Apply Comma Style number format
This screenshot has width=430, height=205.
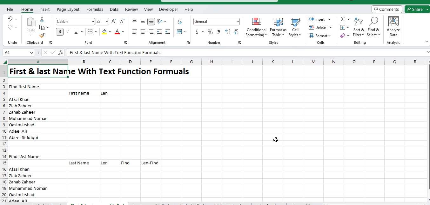(x=218, y=32)
